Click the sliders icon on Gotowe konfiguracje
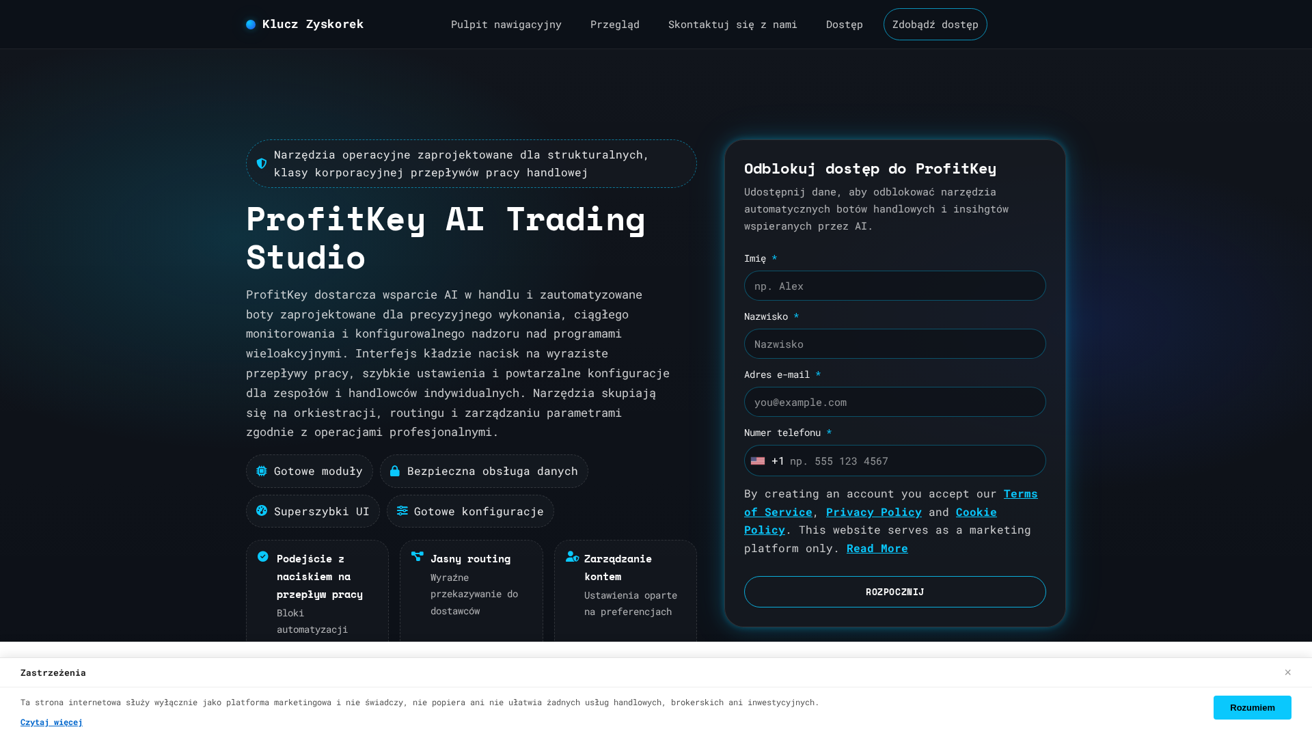 tap(402, 510)
